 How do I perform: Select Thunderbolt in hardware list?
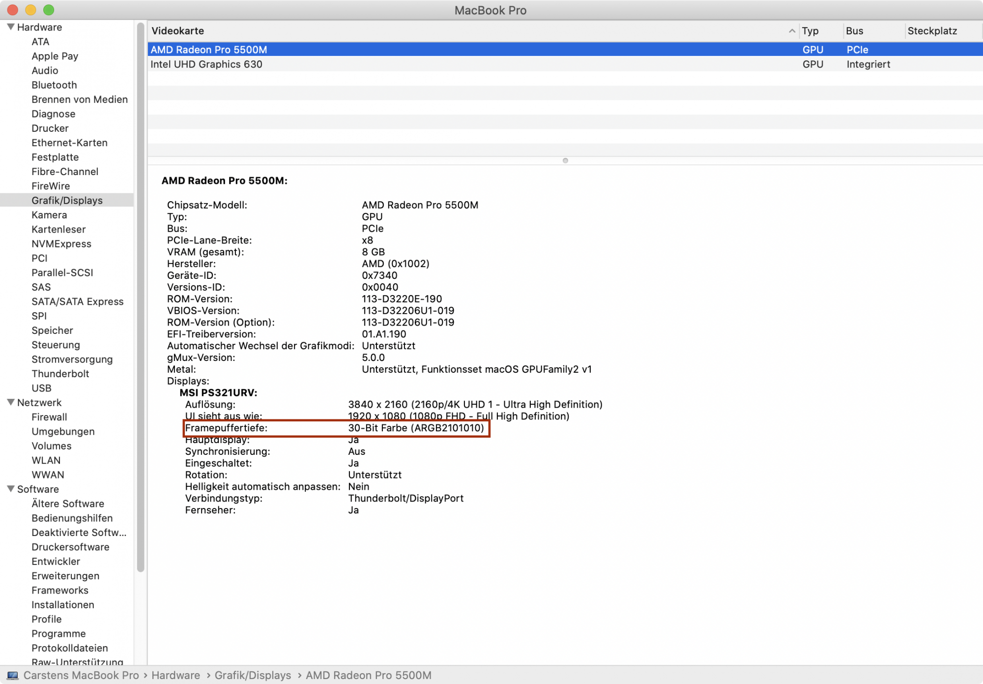pyautogui.click(x=60, y=374)
